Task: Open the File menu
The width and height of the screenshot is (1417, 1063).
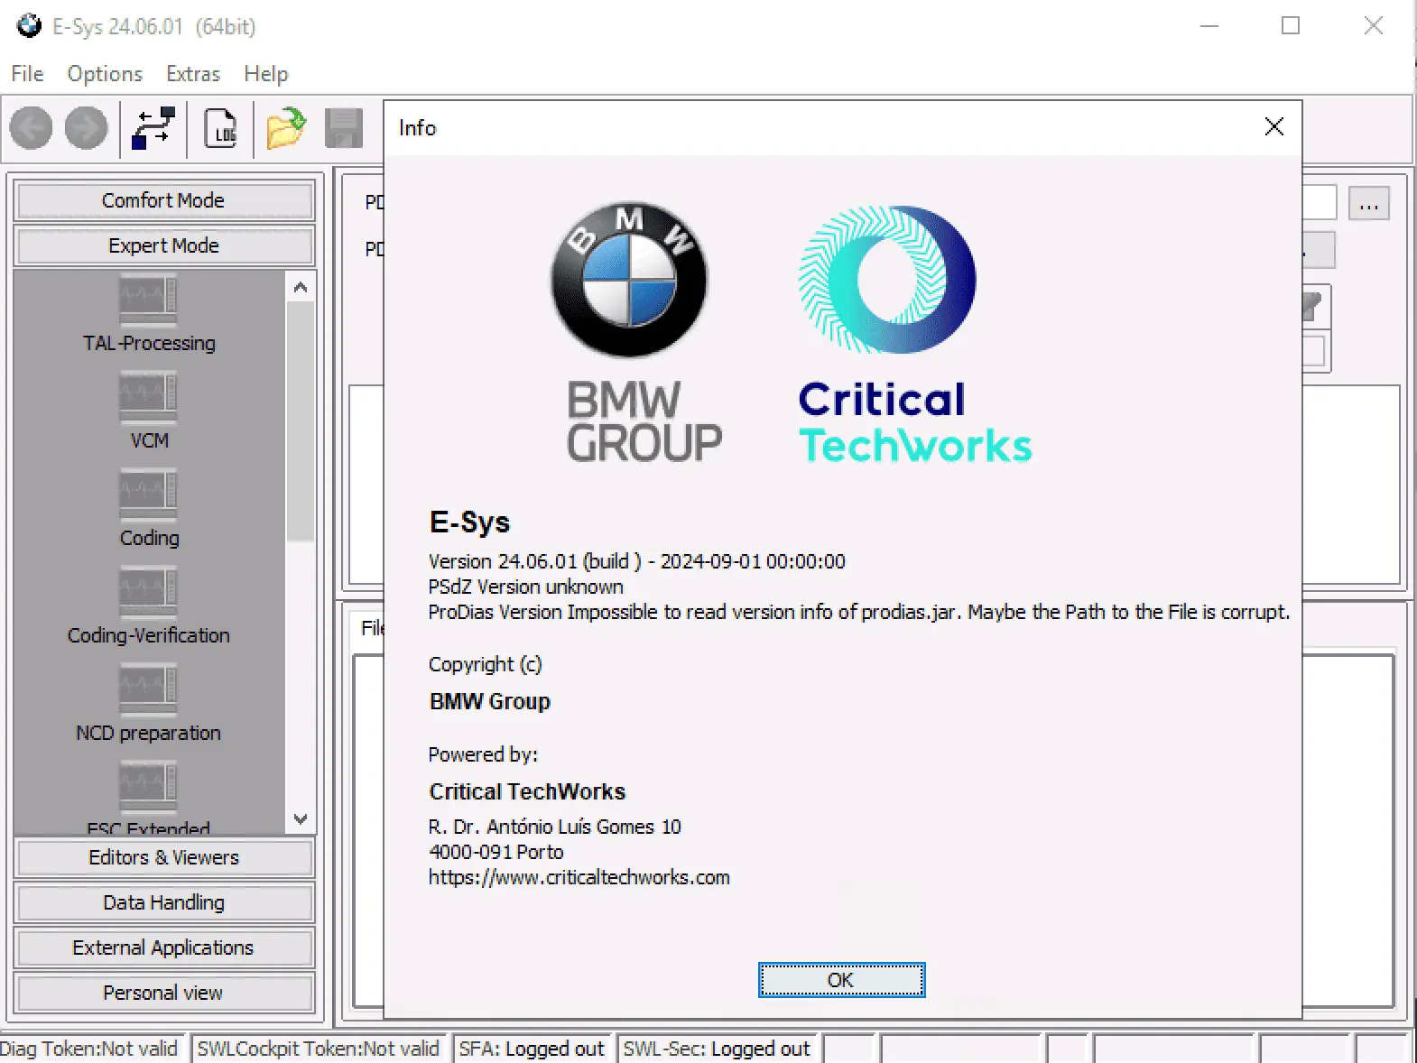Action: tap(27, 74)
